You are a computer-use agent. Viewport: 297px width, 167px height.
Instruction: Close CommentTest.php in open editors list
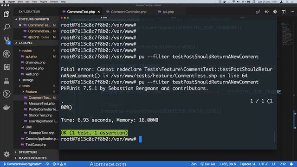coord(20,25)
